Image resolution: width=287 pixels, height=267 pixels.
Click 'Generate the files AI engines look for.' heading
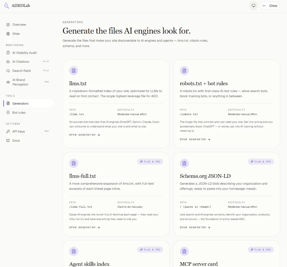(127, 31)
